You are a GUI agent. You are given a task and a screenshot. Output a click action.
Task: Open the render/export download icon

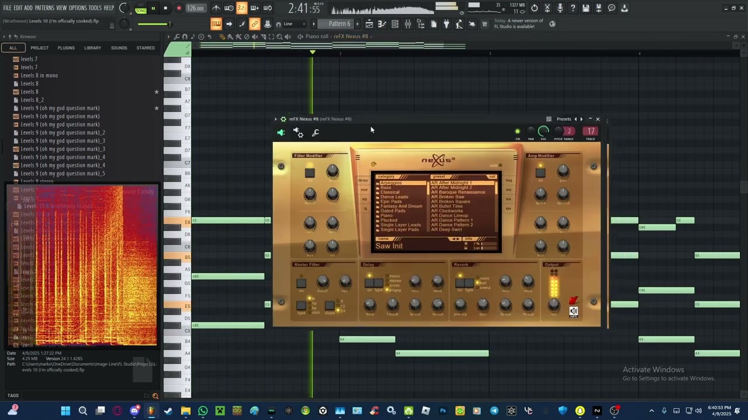pyautogui.click(x=625, y=8)
